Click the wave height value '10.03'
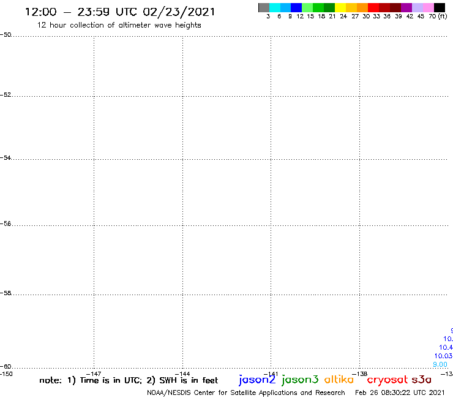 443,356
